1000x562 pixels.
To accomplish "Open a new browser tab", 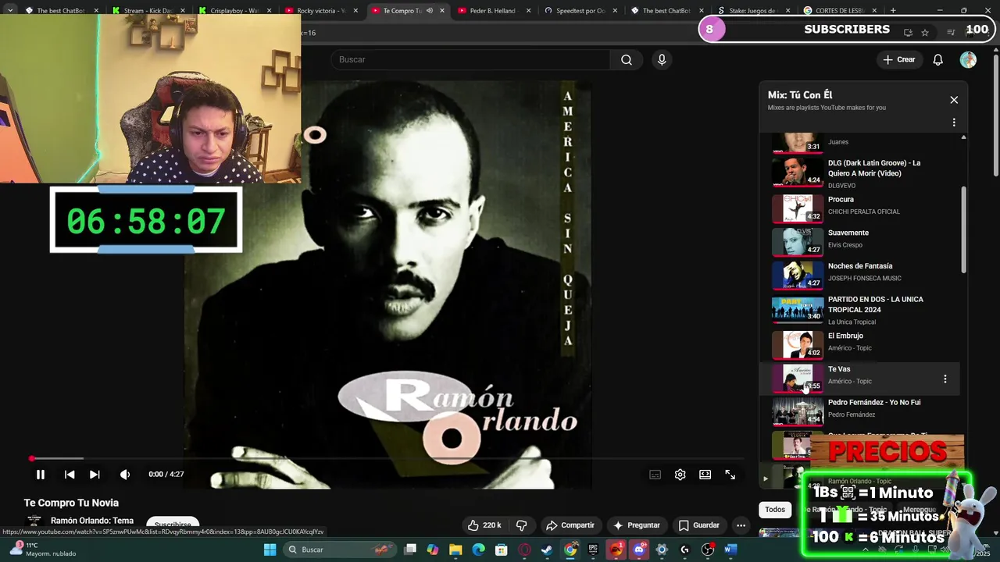I will (893, 11).
